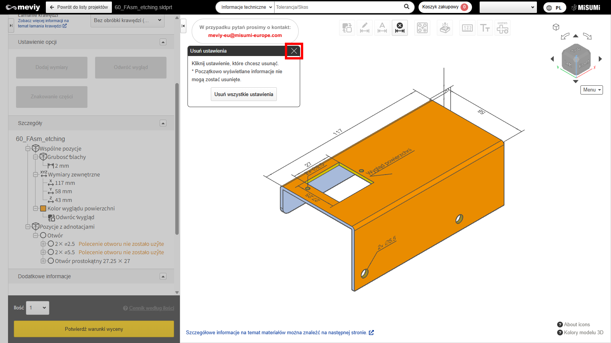This screenshot has width=611, height=343.
Task: Open the Ilość quantity dropdown
Action: 37,308
